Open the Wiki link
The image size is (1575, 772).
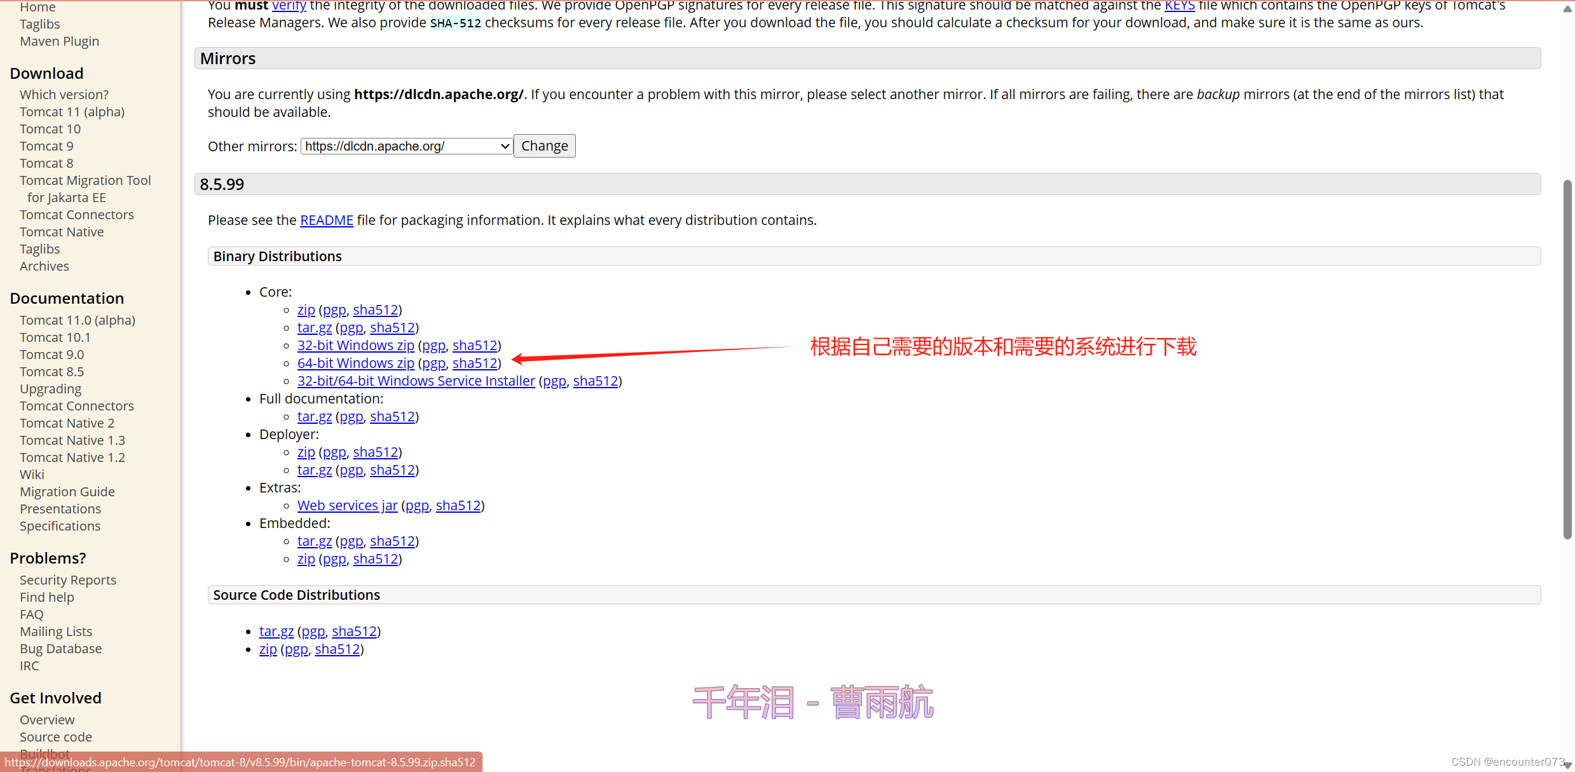click(32, 475)
